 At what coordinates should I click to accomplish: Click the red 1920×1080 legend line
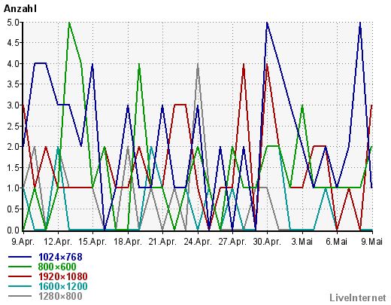tap(20, 276)
